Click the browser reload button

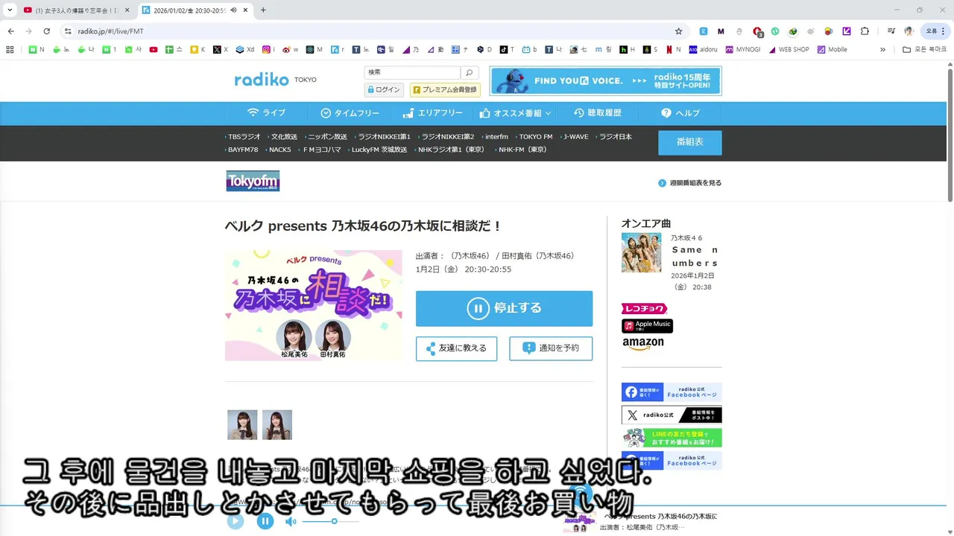[47, 31]
